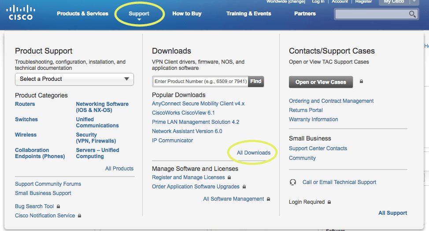Open the Training & Events menu
The image size is (429, 231).
(248, 14)
